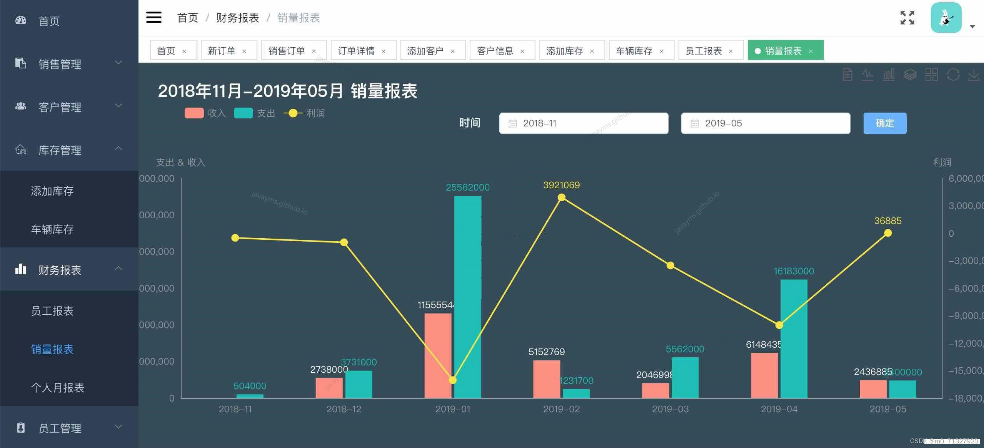Open 添加库存 in sidebar
This screenshot has height=448, width=984.
[x=69, y=191]
